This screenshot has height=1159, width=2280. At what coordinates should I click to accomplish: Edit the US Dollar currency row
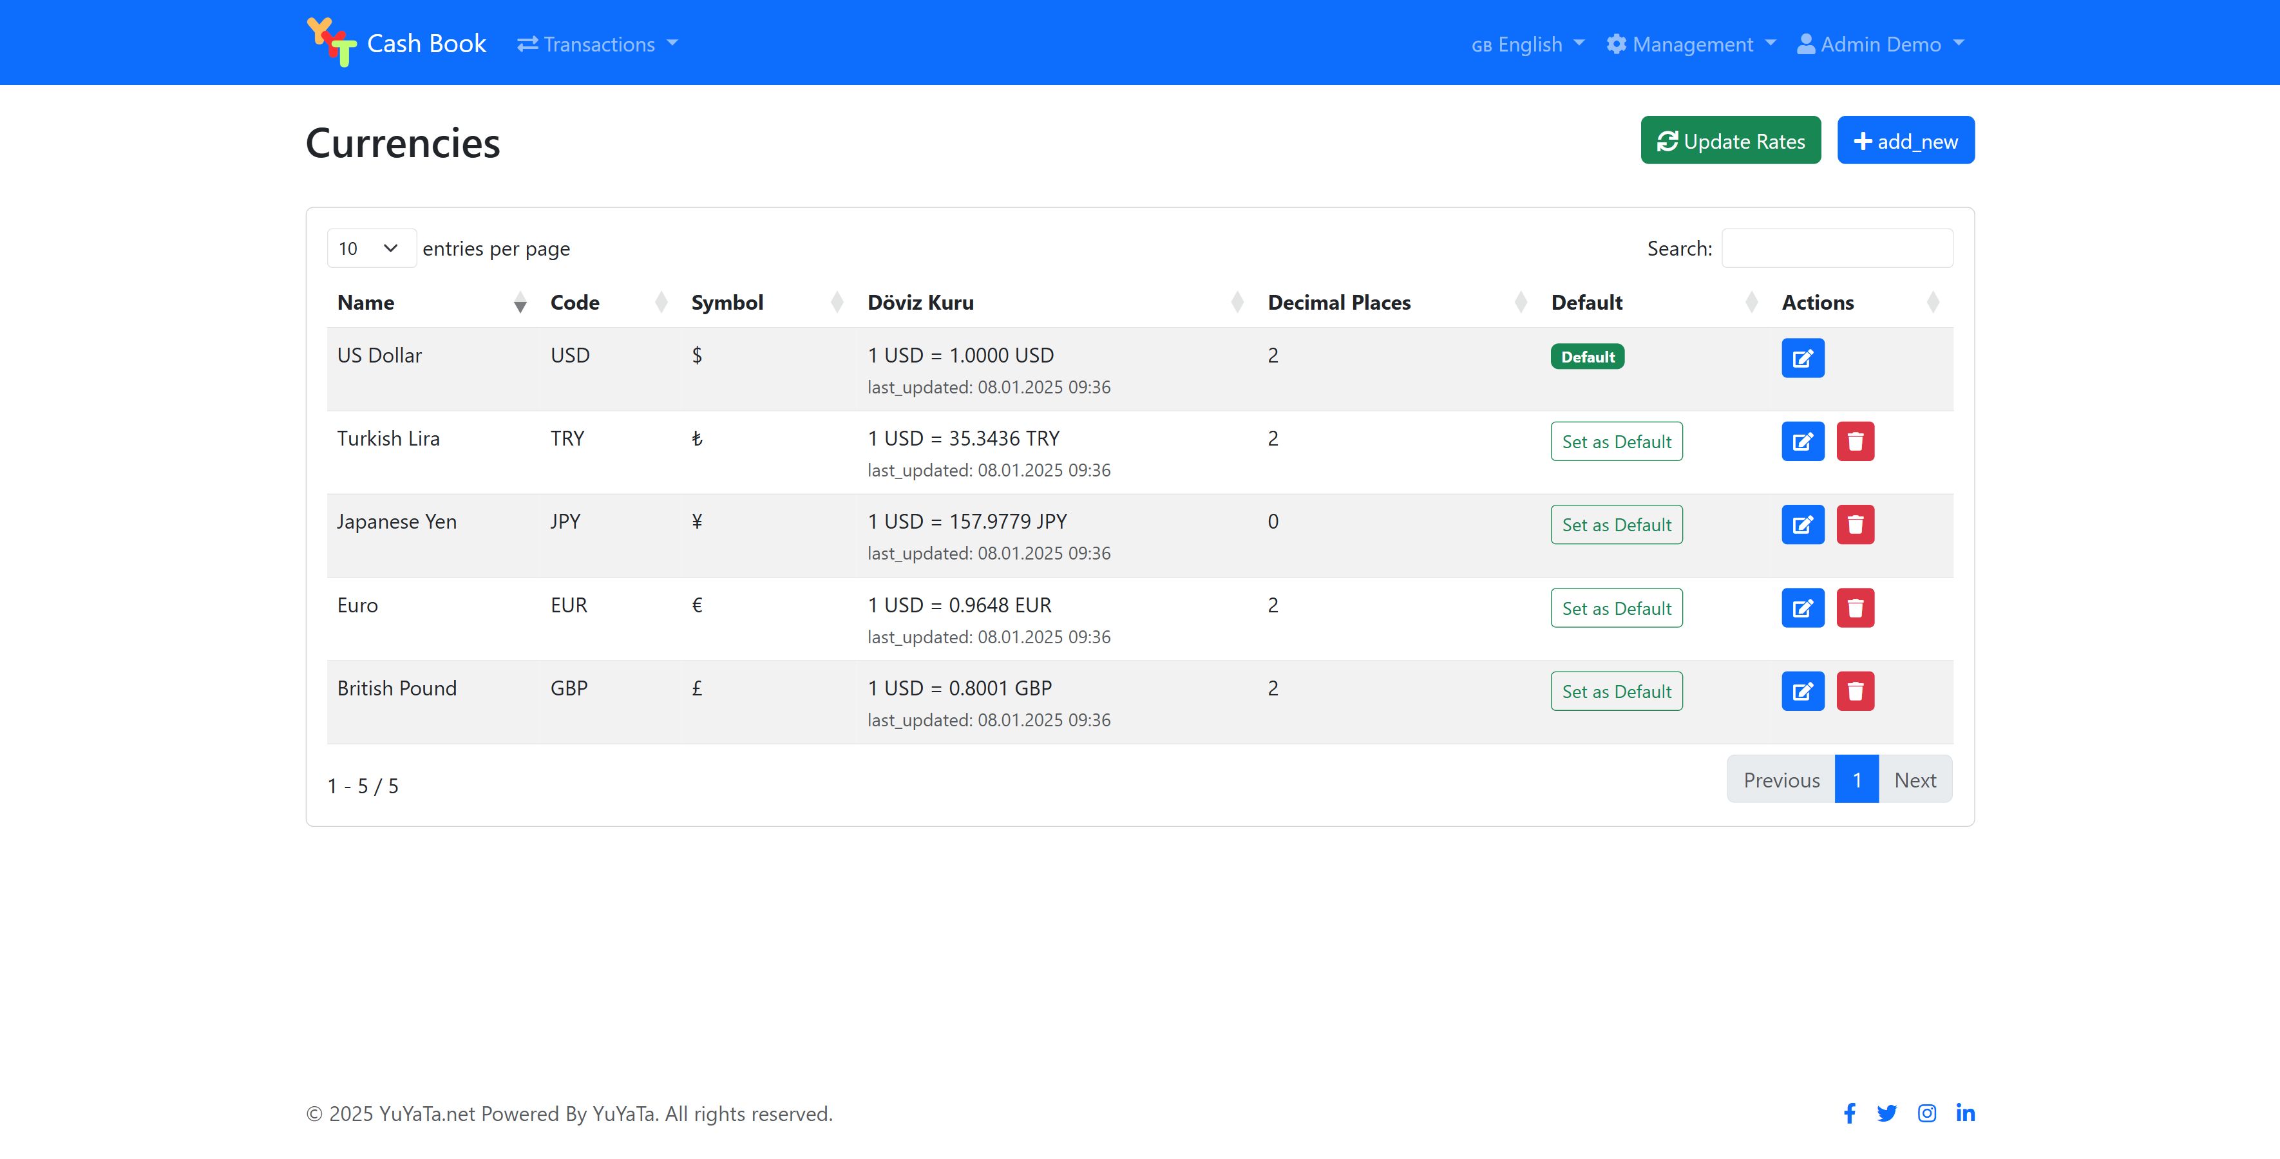point(1802,358)
